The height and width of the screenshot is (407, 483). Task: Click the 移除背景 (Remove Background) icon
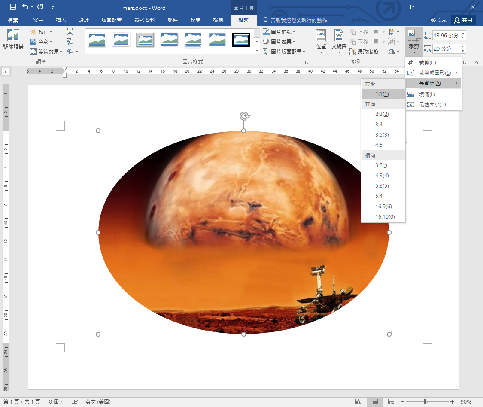(13, 39)
